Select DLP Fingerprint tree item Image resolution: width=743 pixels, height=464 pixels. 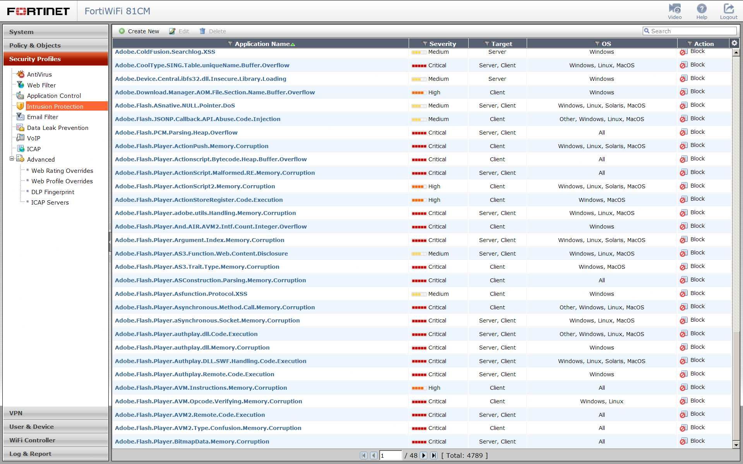(53, 192)
